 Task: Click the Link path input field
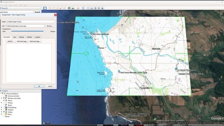coord(25,26)
